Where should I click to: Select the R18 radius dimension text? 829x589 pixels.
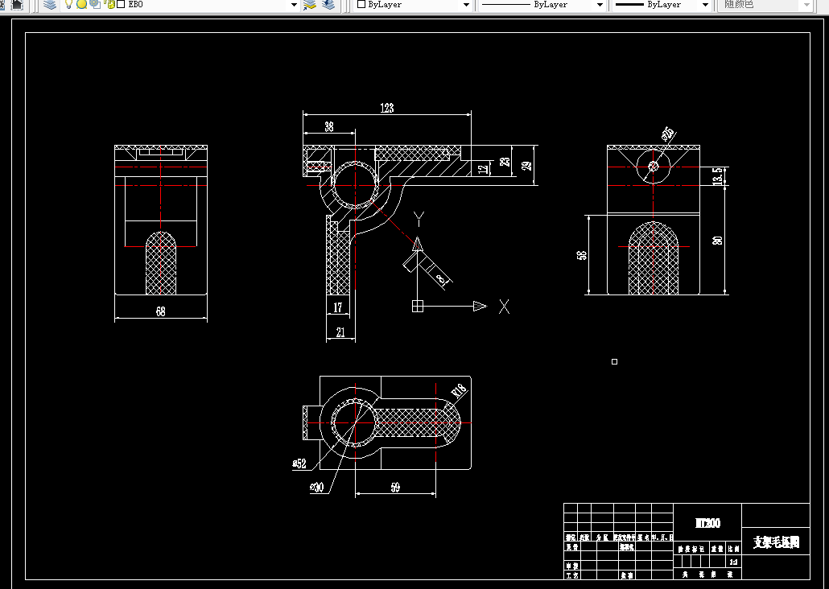(459, 391)
